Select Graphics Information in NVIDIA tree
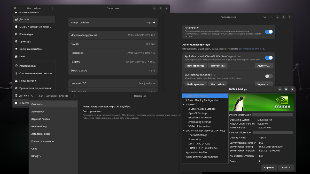This screenshot has height=174, width=310. pyautogui.click(x=200, y=118)
